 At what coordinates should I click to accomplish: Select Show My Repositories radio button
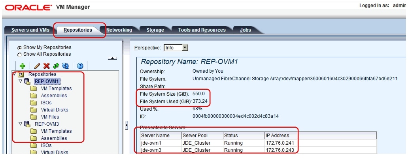pos(19,48)
